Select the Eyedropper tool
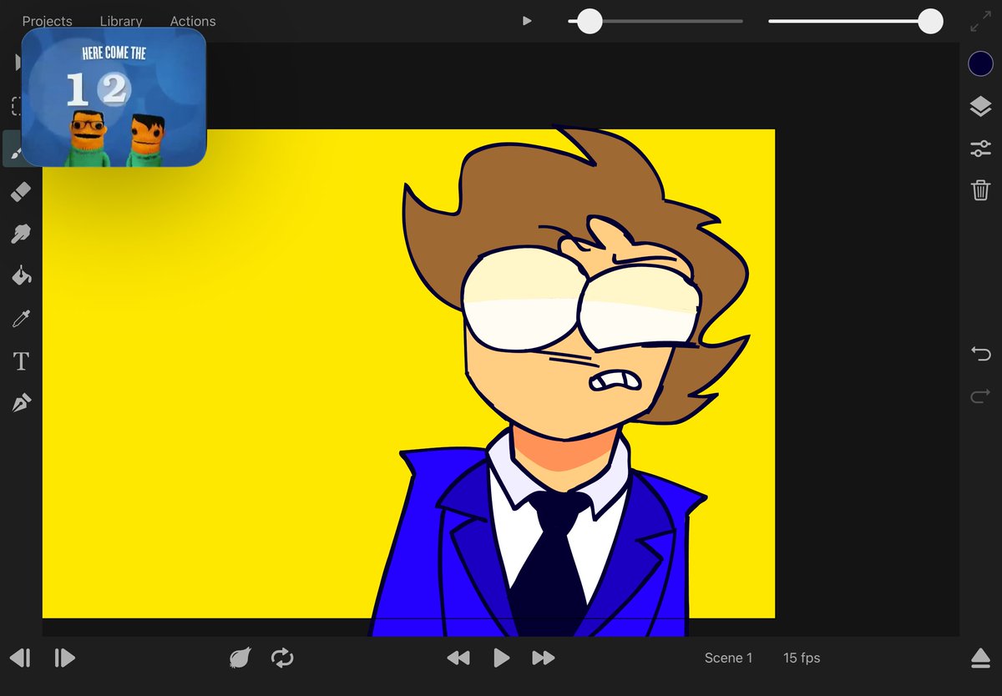The height and width of the screenshot is (696, 1002). [x=21, y=318]
